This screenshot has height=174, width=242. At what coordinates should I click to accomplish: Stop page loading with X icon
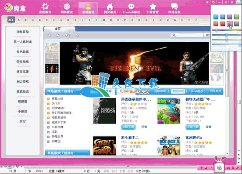pos(77,35)
